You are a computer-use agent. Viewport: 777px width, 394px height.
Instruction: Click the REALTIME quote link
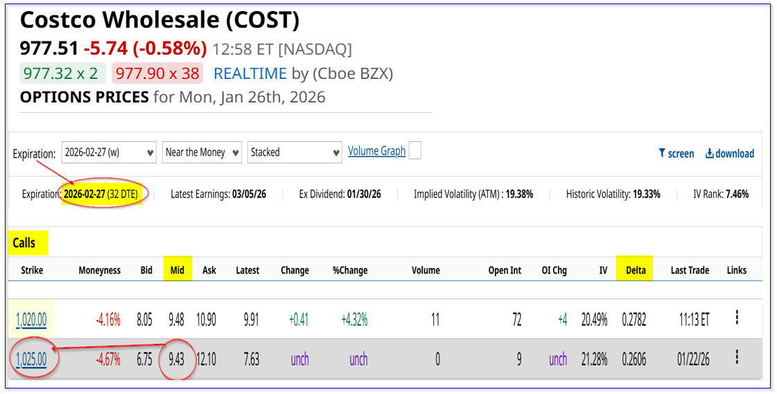click(250, 73)
